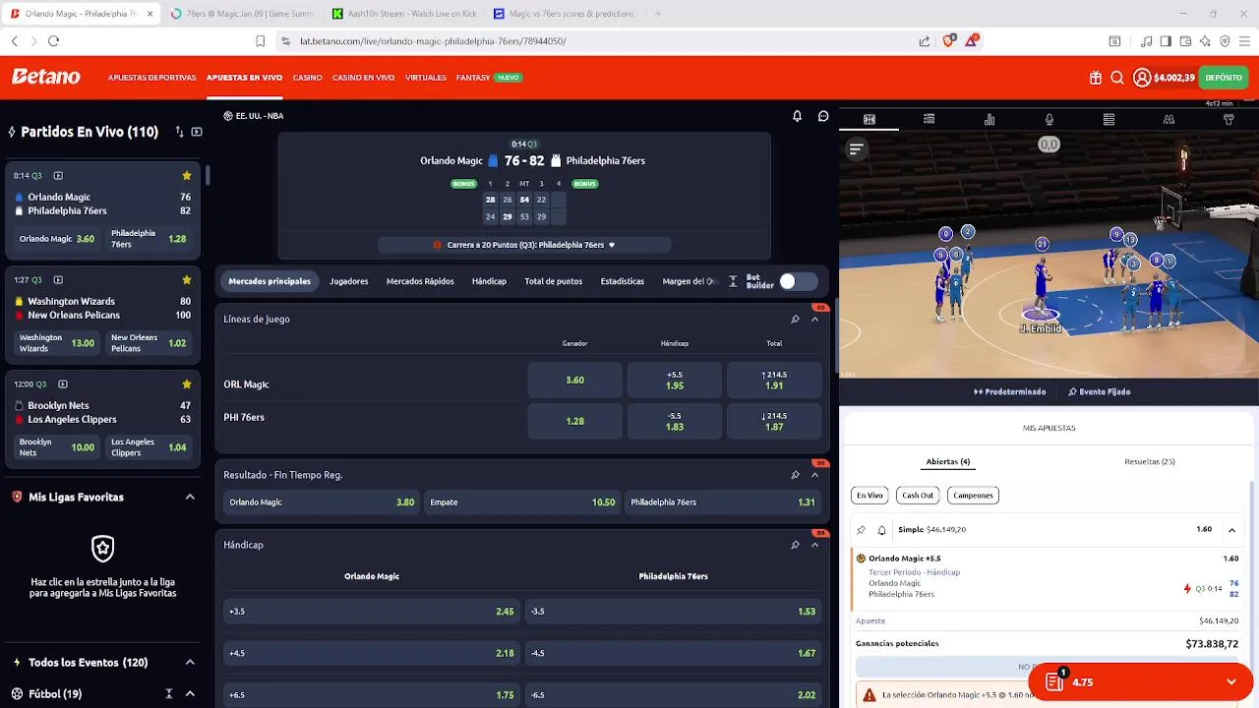Open the standings table icon in tracker
The height and width of the screenshot is (708, 1259).
point(1109,119)
